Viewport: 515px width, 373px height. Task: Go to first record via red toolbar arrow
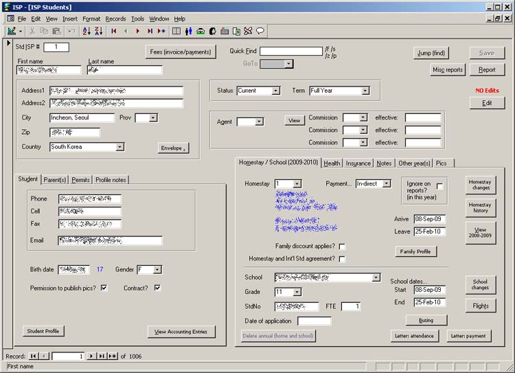(x=113, y=31)
